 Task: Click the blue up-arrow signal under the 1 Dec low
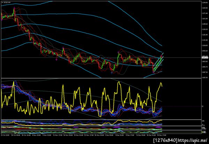(x=112, y=73)
